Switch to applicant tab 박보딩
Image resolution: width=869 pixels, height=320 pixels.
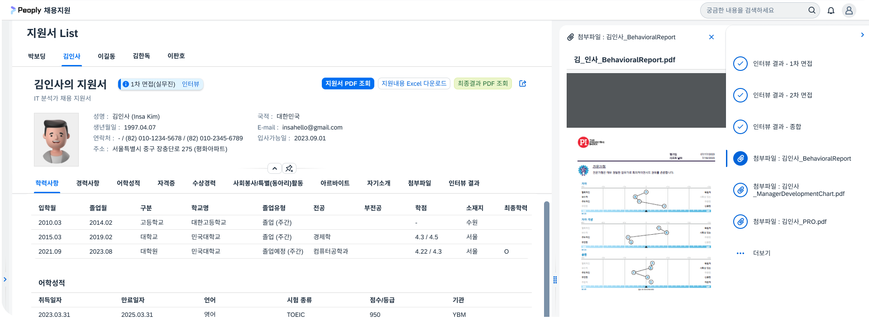pyautogui.click(x=37, y=56)
